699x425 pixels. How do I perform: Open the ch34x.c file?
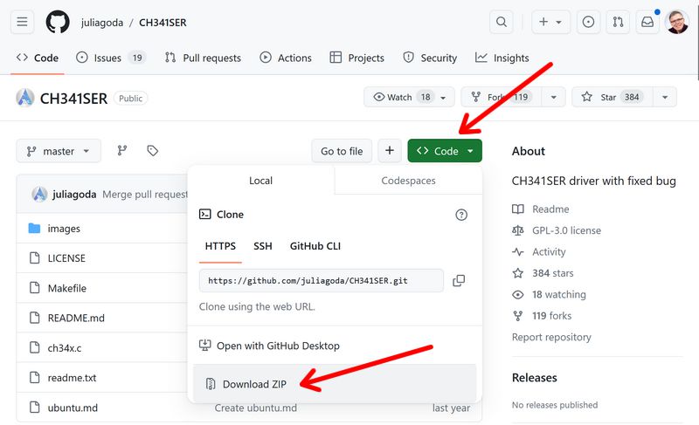point(65,348)
